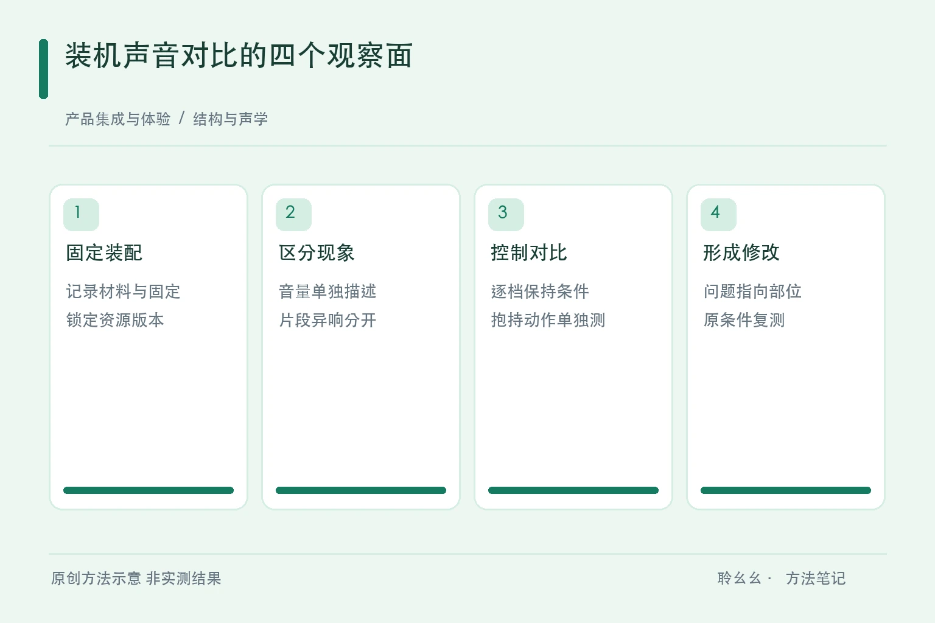The image size is (935, 623).
Task: Select the 结构与声学 breadcrumb text
Action: click(x=231, y=119)
